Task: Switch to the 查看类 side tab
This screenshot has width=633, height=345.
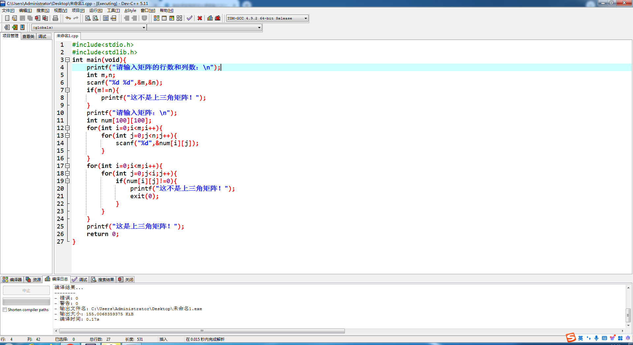Action: pyautogui.click(x=28, y=36)
